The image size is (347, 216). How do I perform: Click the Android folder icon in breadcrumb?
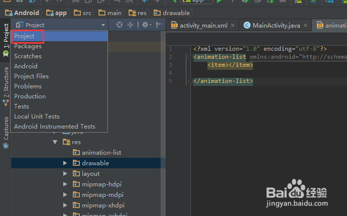click(9, 13)
